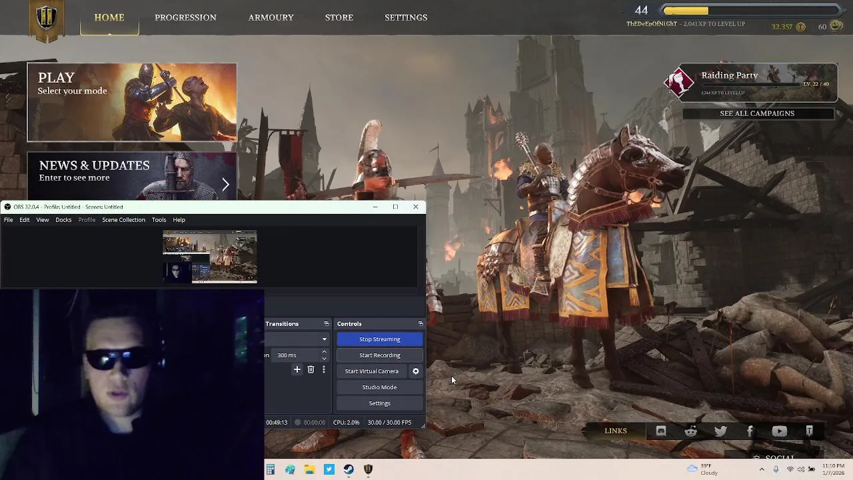Open OBS Help menu

[x=179, y=220]
